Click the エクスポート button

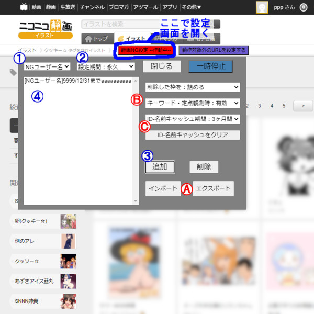(x=213, y=188)
